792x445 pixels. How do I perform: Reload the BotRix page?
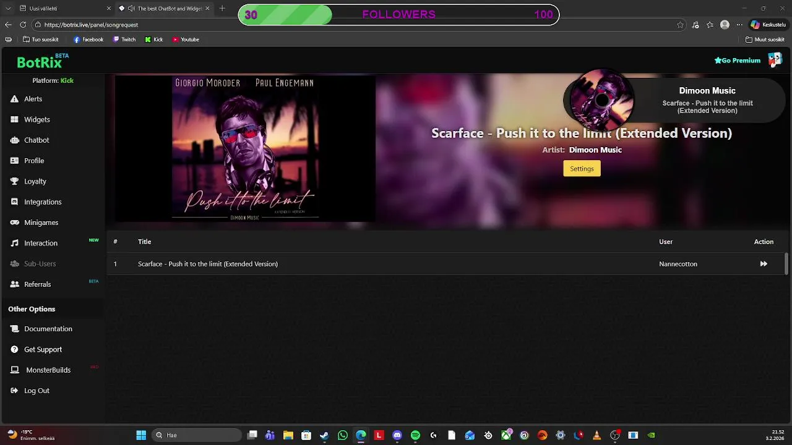click(23, 25)
